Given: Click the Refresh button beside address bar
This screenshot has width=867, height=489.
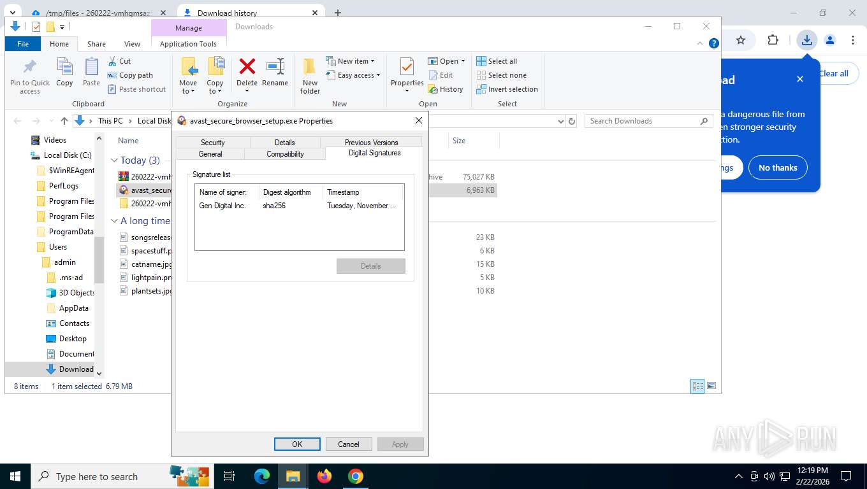Looking at the screenshot, I should pos(572,121).
